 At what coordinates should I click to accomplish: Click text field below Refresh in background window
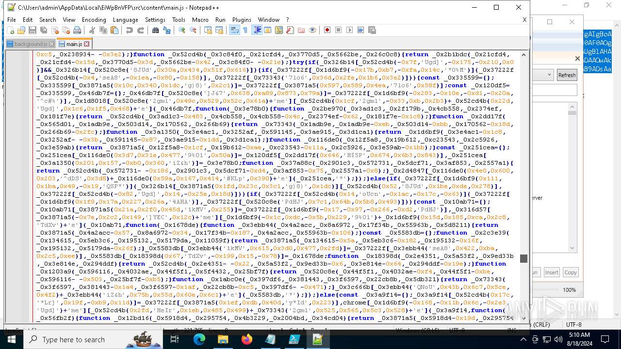point(555,90)
